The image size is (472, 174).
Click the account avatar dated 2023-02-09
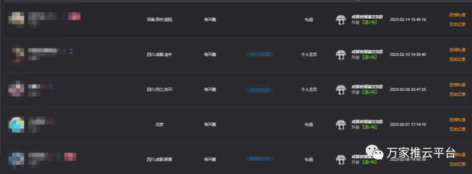(341, 89)
